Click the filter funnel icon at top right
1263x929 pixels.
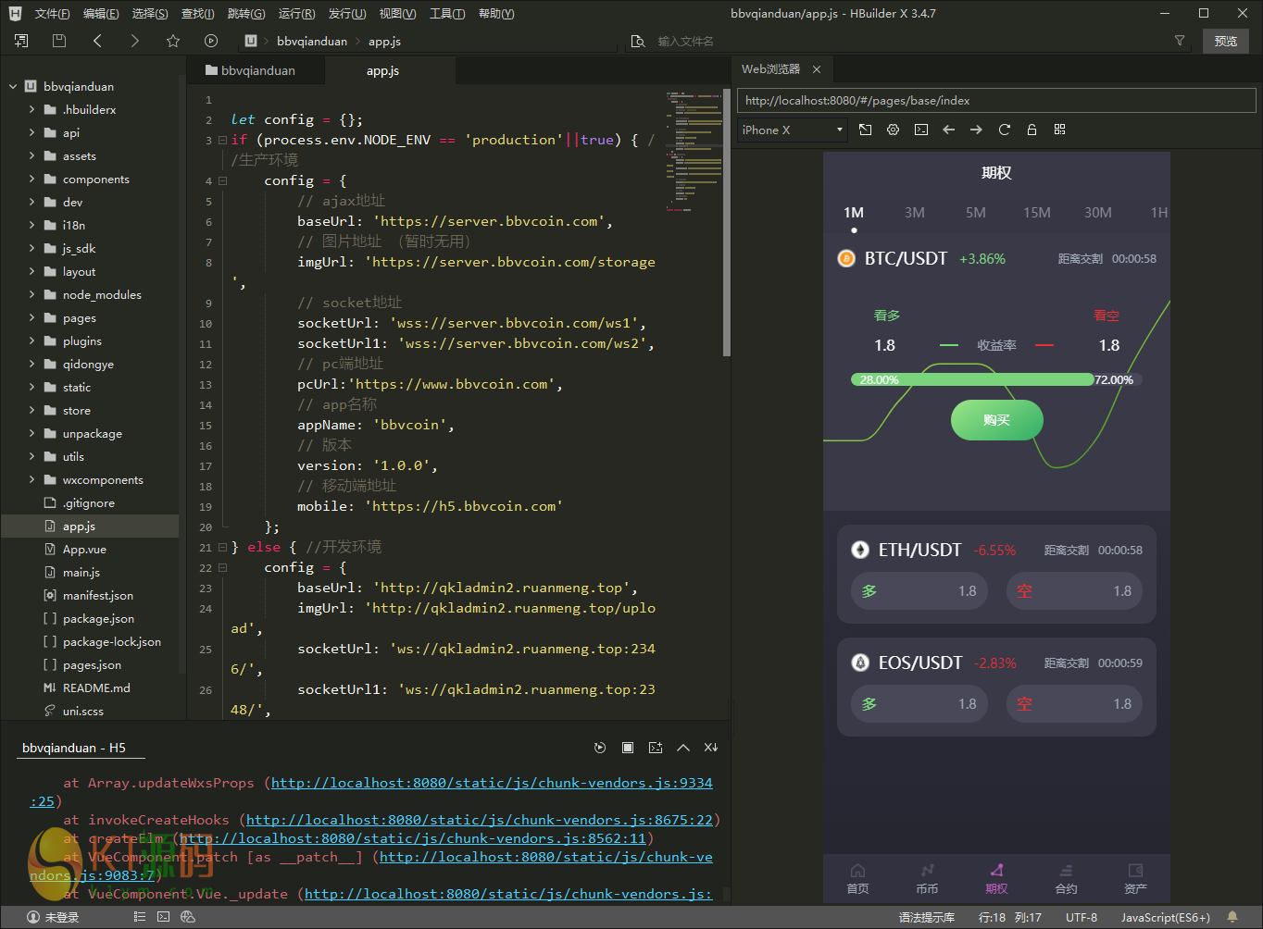[x=1179, y=41]
